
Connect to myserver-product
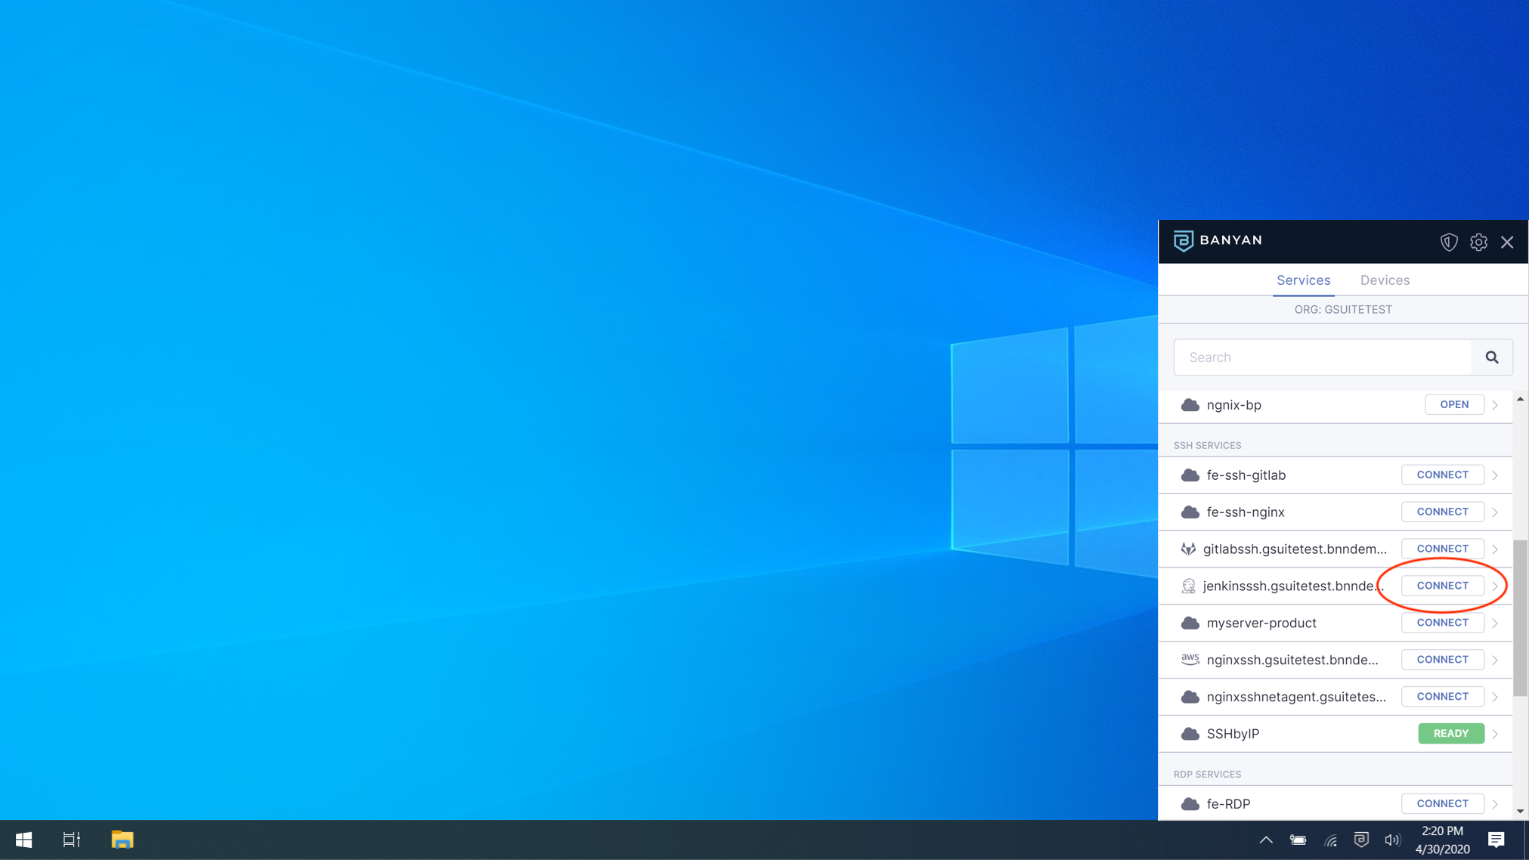pyautogui.click(x=1442, y=623)
